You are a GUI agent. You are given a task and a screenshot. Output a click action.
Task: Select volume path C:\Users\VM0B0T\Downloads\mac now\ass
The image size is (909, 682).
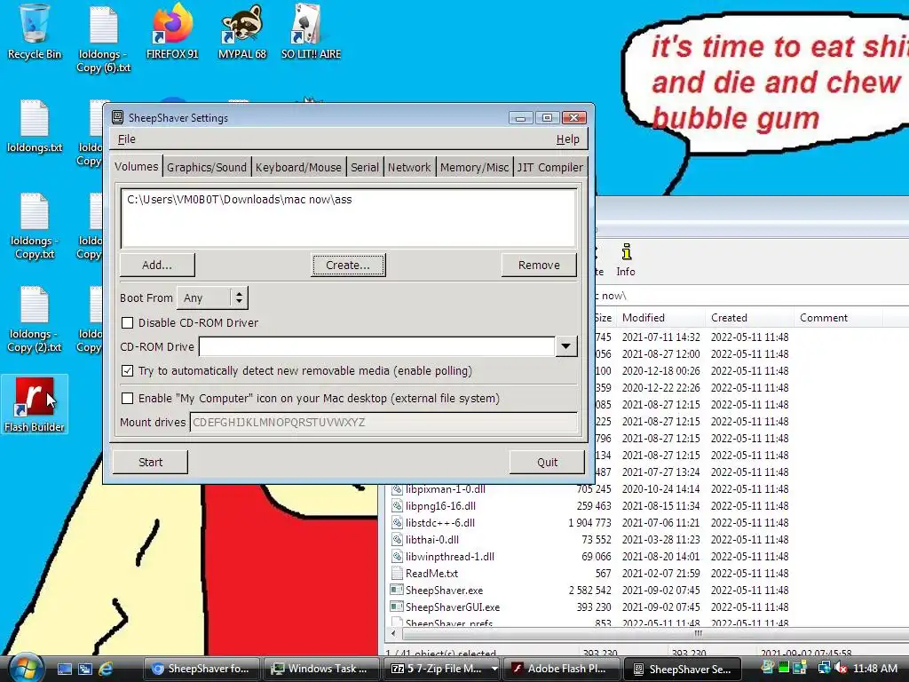[x=240, y=200]
